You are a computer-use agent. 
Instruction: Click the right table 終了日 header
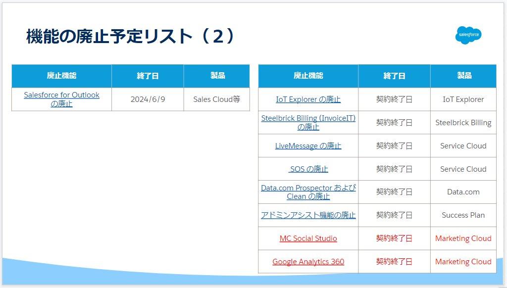(394, 76)
